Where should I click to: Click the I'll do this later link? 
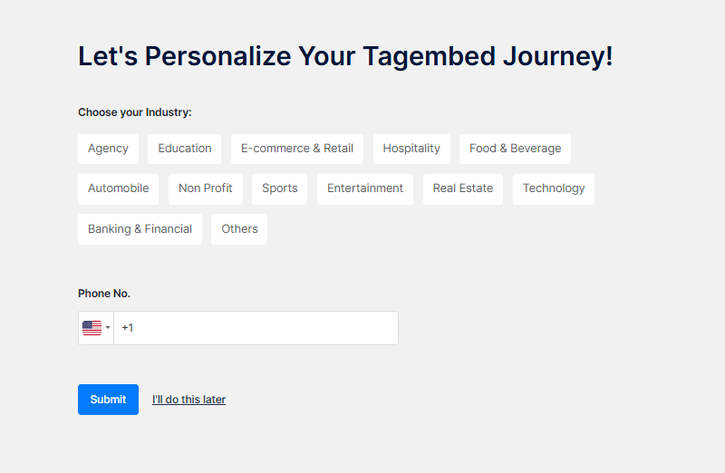click(x=188, y=400)
